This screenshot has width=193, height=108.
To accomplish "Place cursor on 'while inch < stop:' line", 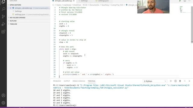I will pos(68,49).
